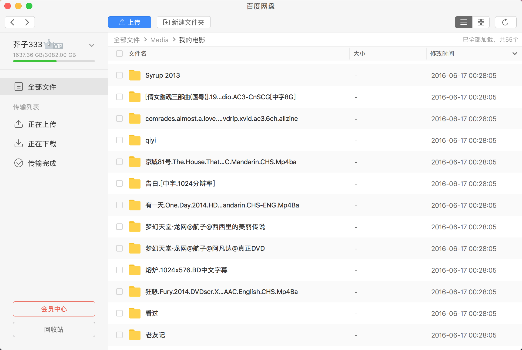Switch to list view mode
The image size is (522, 350).
coord(464,22)
